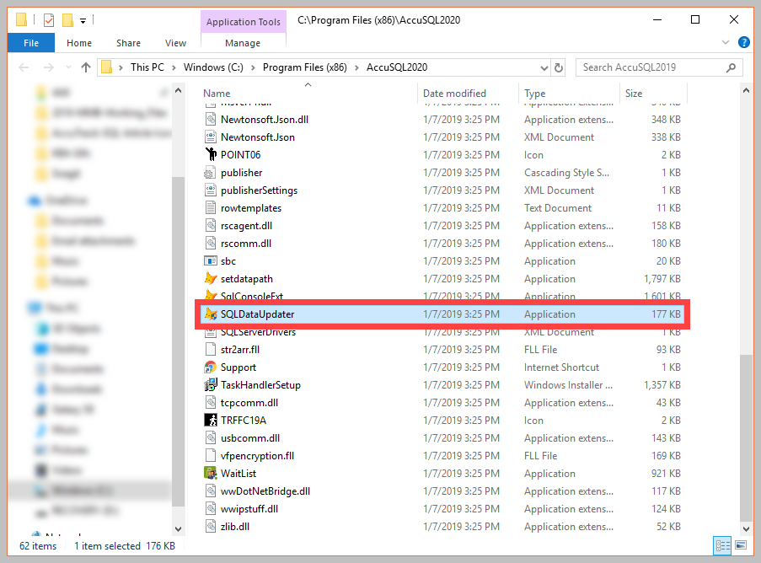
Task: Click the publisher stylesheet gear icon
Action: point(211,172)
